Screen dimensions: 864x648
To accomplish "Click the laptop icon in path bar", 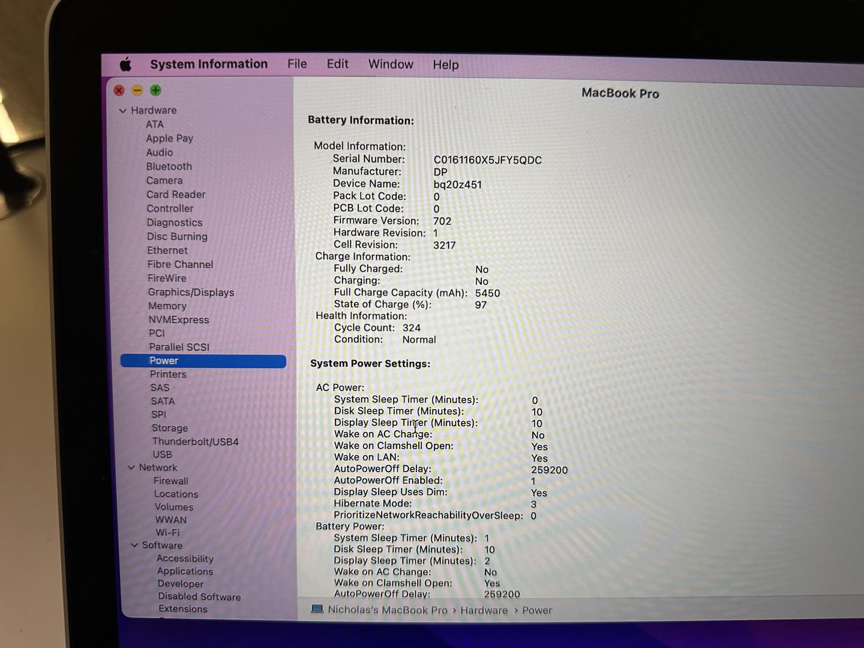I will (317, 609).
